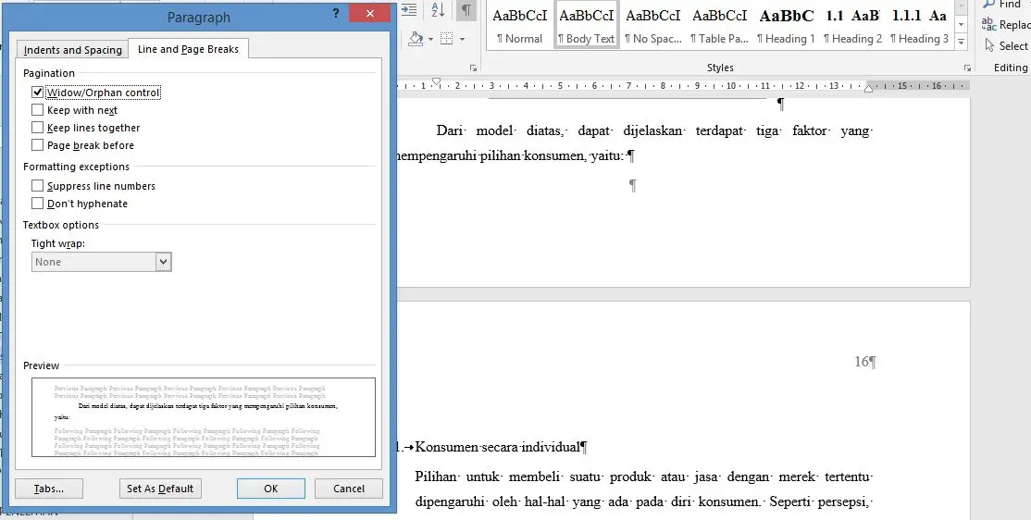This screenshot has width=1031, height=520.
Task: Click the page number 16 in the document
Action: click(862, 362)
